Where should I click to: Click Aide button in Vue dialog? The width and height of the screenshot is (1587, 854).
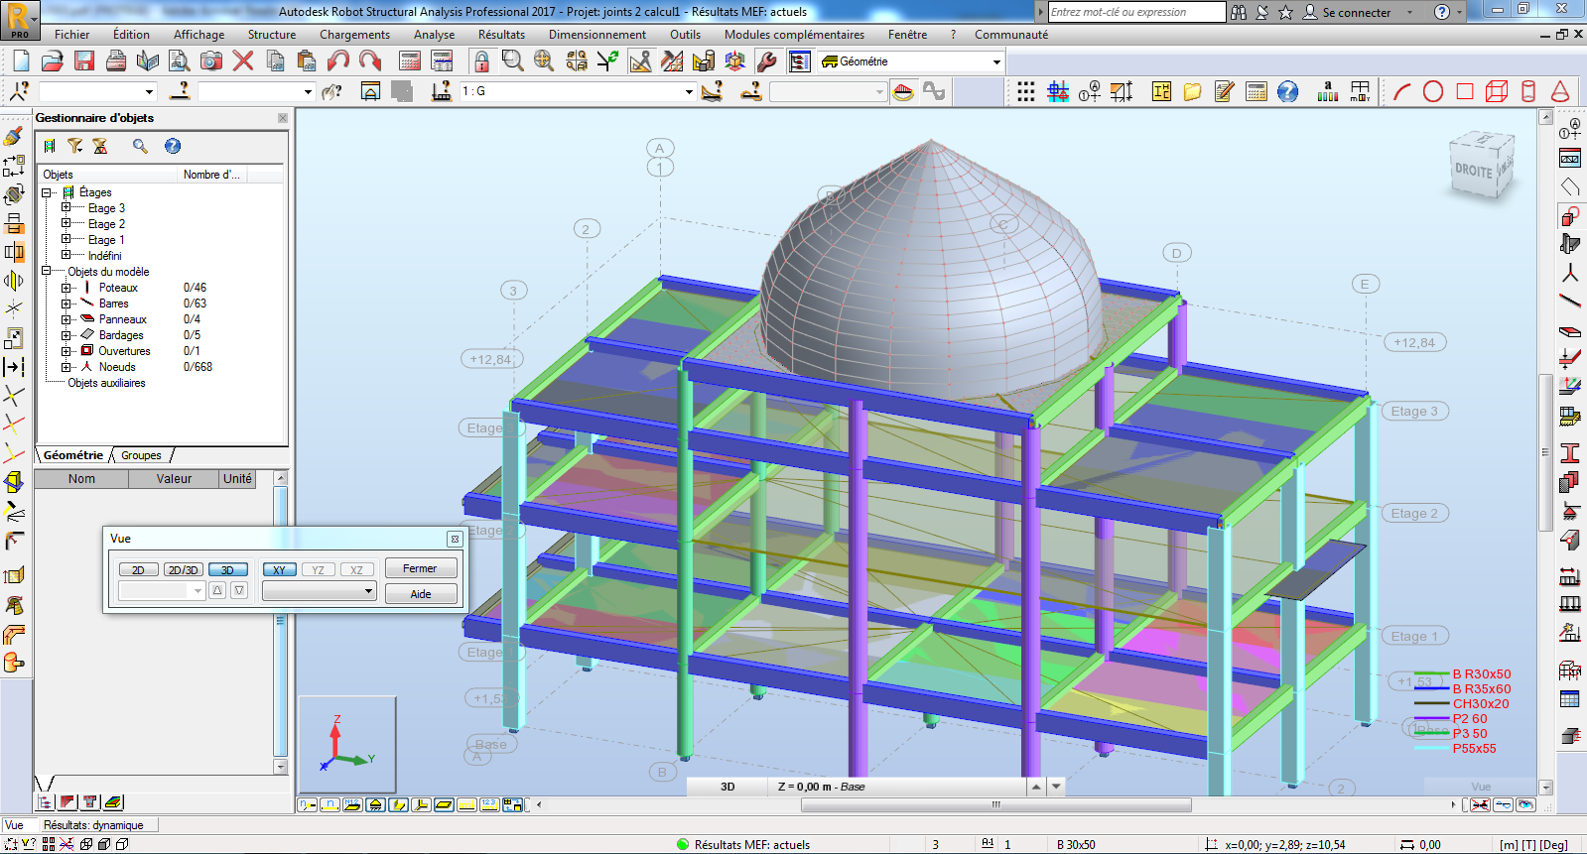pyautogui.click(x=420, y=594)
